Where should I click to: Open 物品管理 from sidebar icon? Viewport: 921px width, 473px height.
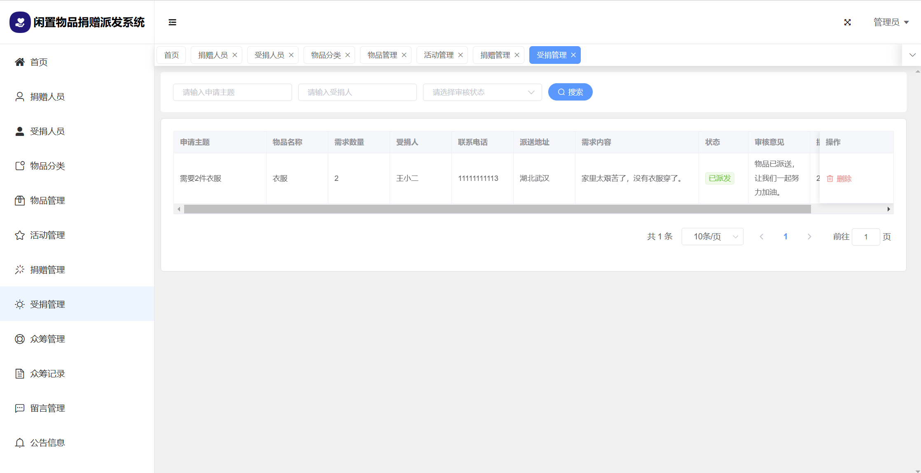pos(20,201)
